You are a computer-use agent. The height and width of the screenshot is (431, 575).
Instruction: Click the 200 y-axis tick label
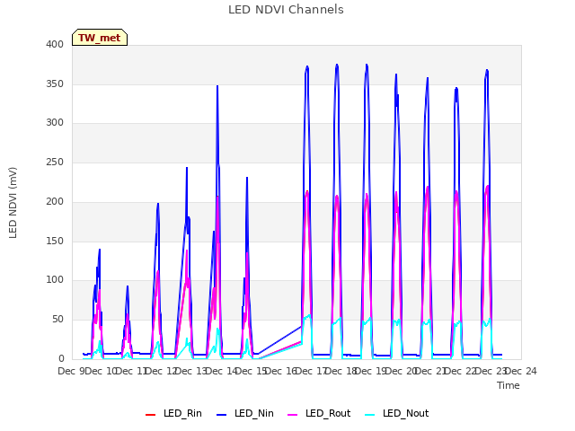pyautogui.click(x=55, y=201)
